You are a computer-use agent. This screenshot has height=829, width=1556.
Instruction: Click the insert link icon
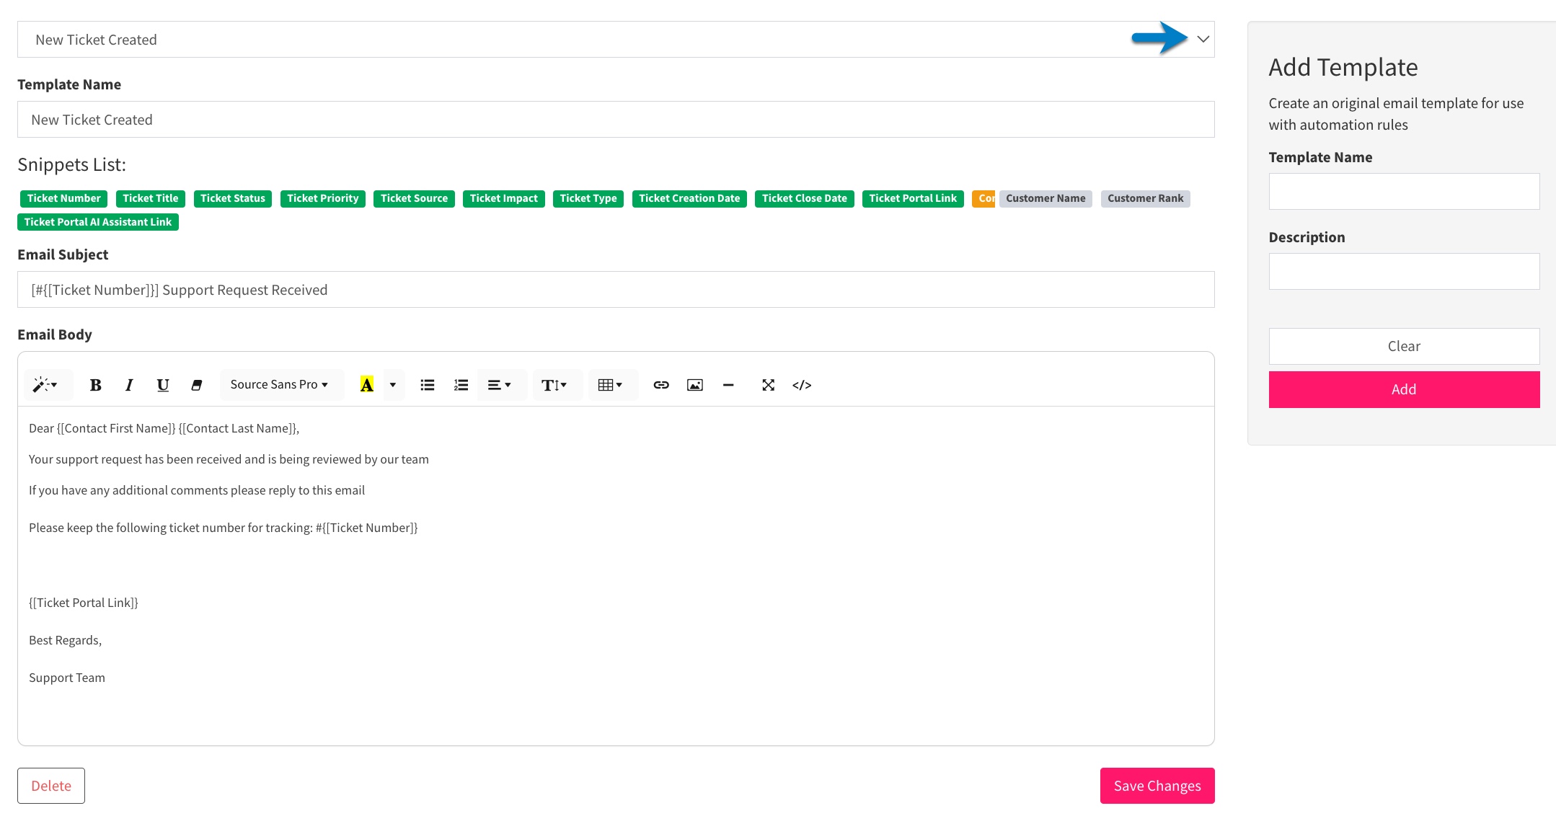[x=661, y=385]
